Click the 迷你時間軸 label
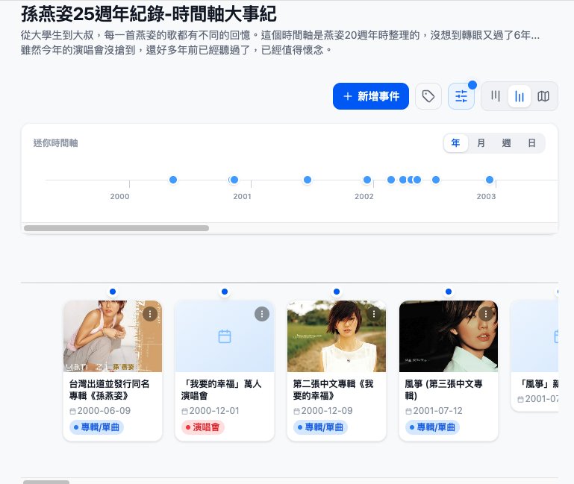 pos(56,143)
